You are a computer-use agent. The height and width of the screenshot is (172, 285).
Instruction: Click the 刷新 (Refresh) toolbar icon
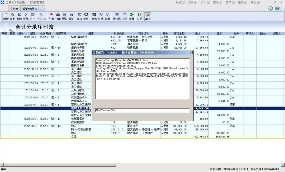click(107, 16)
